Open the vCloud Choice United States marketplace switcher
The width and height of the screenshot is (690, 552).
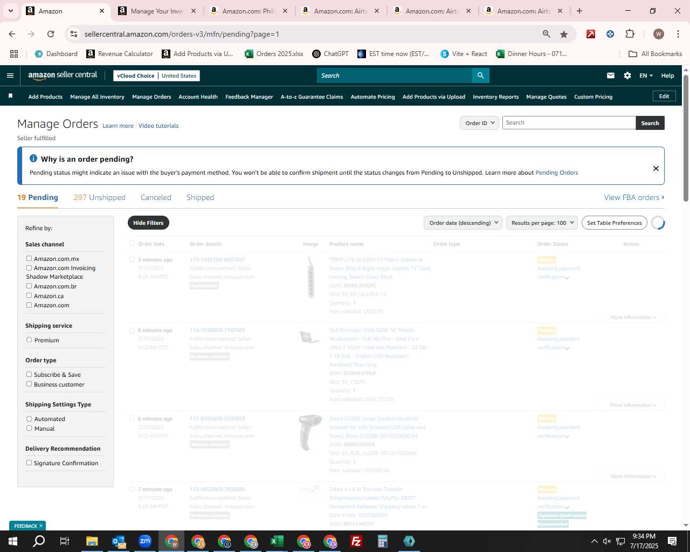[157, 75]
